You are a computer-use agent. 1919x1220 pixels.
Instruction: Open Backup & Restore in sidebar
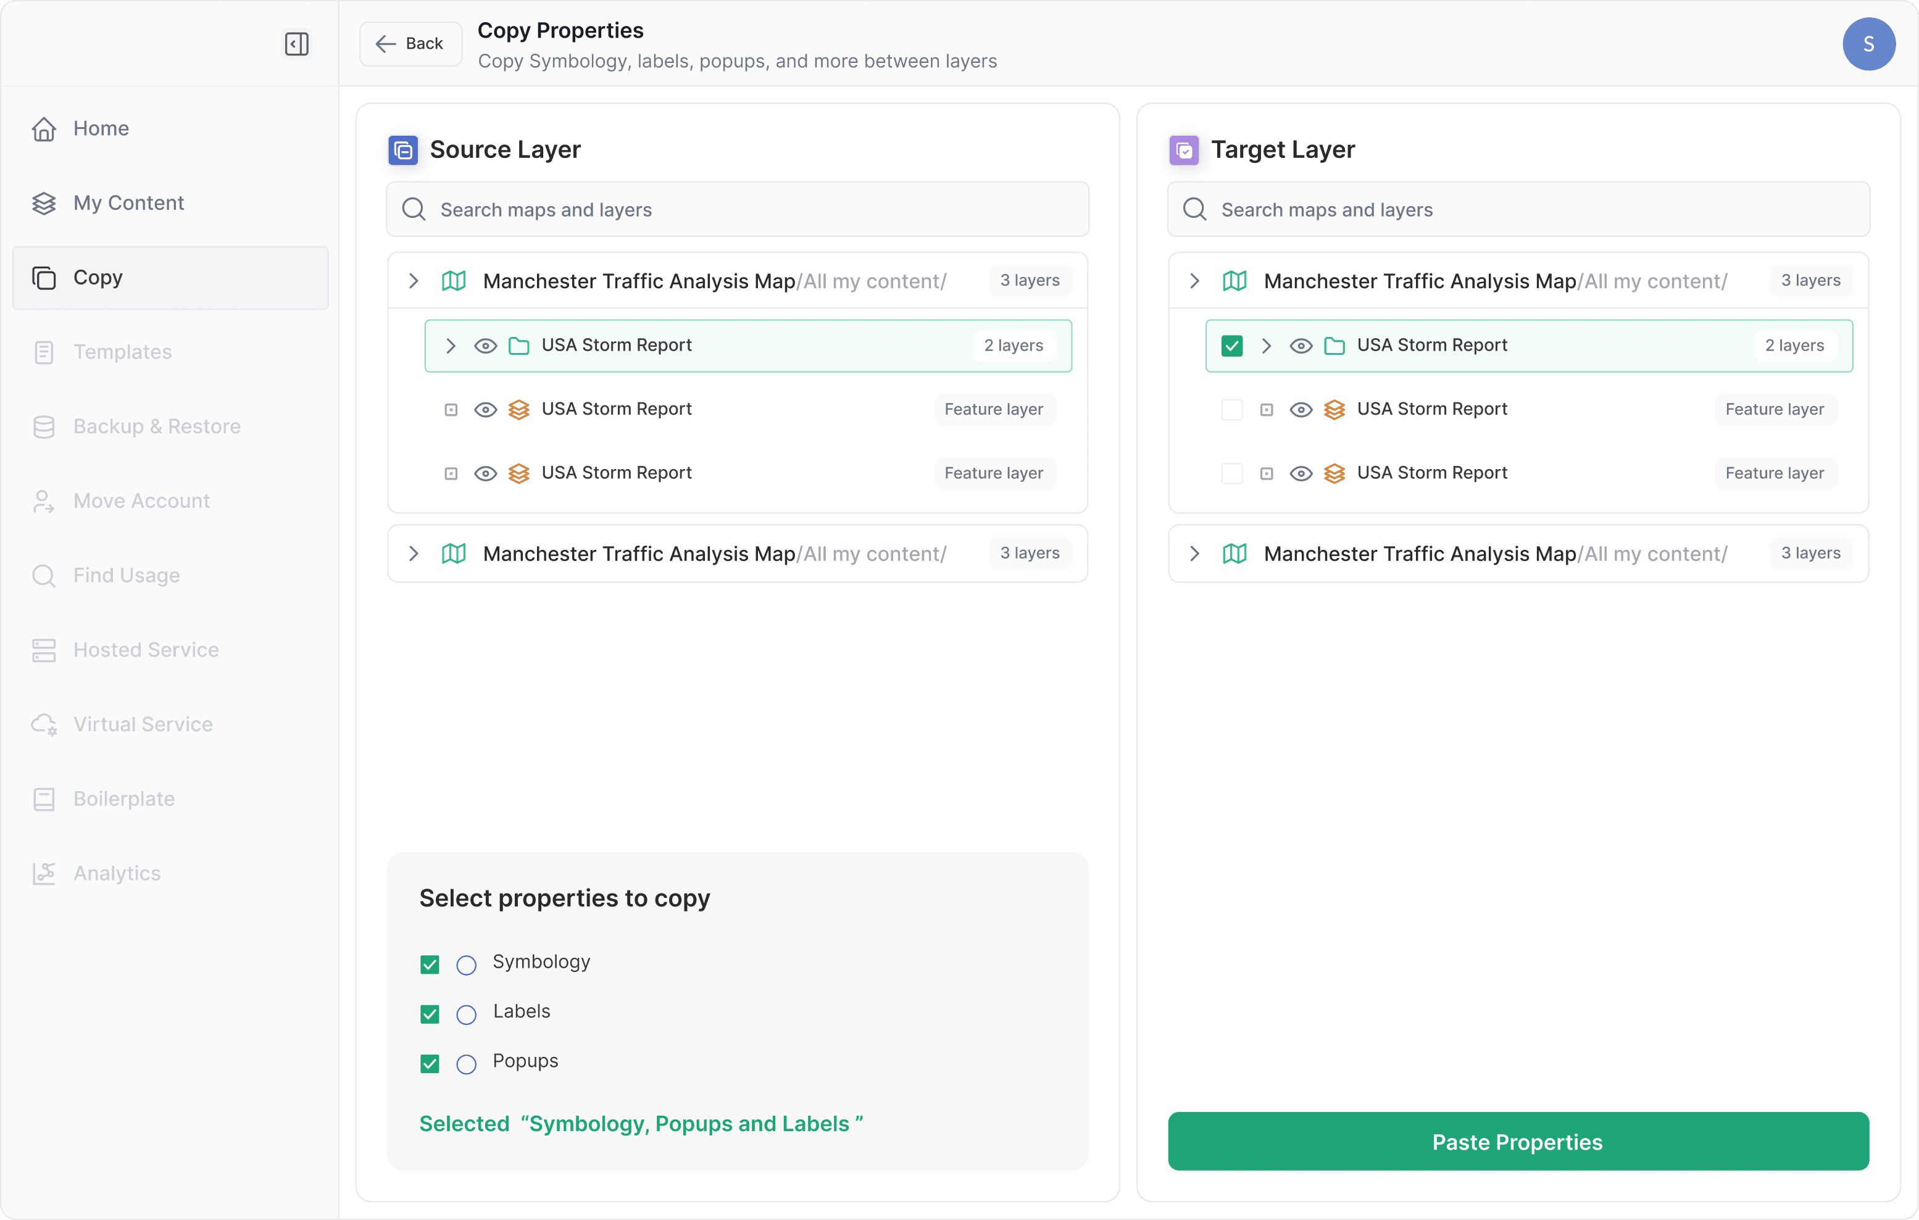tap(156, 426)
